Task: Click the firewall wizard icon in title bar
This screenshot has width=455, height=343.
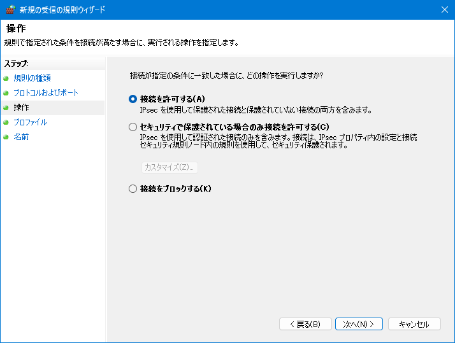Action: pyautogui.click(x=10, y=10)
